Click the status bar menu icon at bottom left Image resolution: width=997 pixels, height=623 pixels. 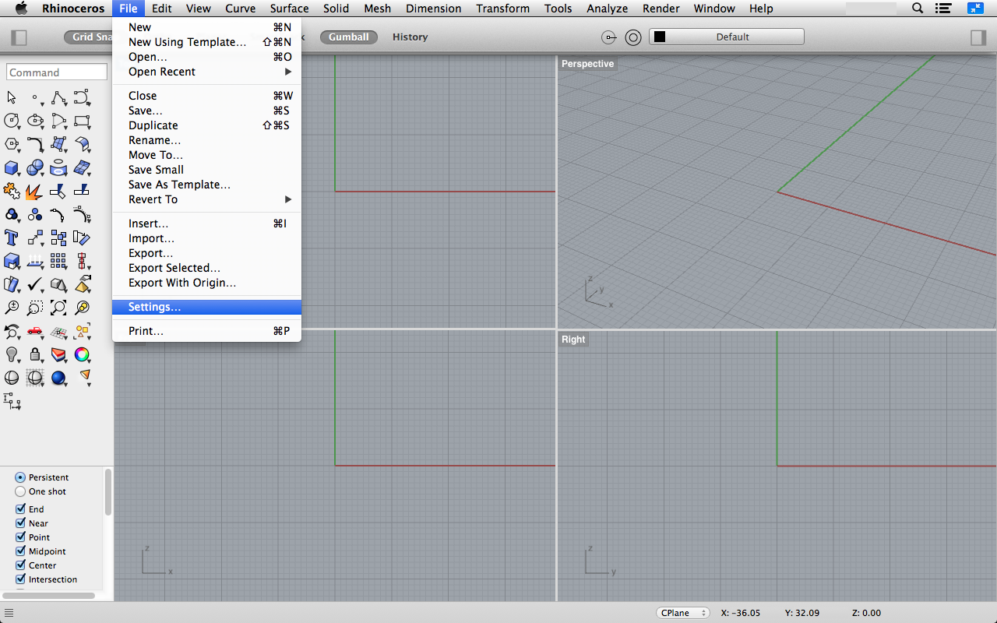(9, 613)
